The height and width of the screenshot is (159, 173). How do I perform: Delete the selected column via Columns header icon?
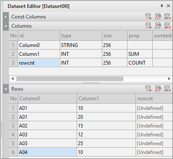tap(168, 26)
